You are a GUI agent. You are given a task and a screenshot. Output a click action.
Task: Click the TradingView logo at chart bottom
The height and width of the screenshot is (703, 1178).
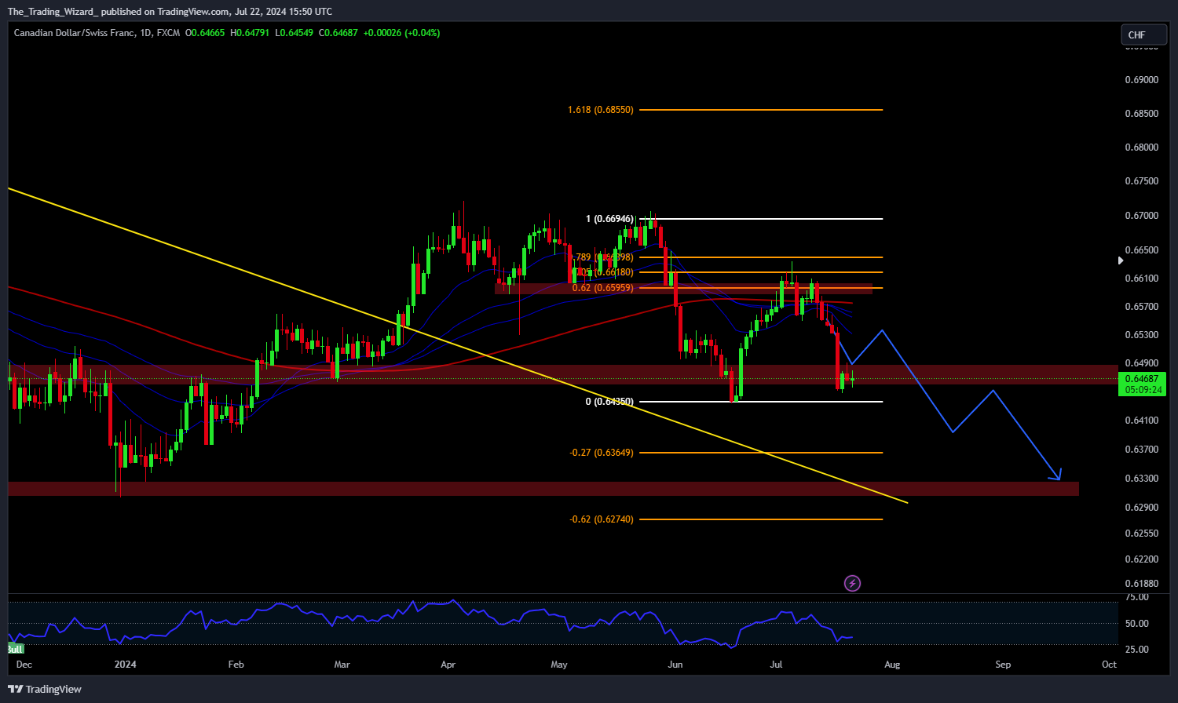(45, 689)
